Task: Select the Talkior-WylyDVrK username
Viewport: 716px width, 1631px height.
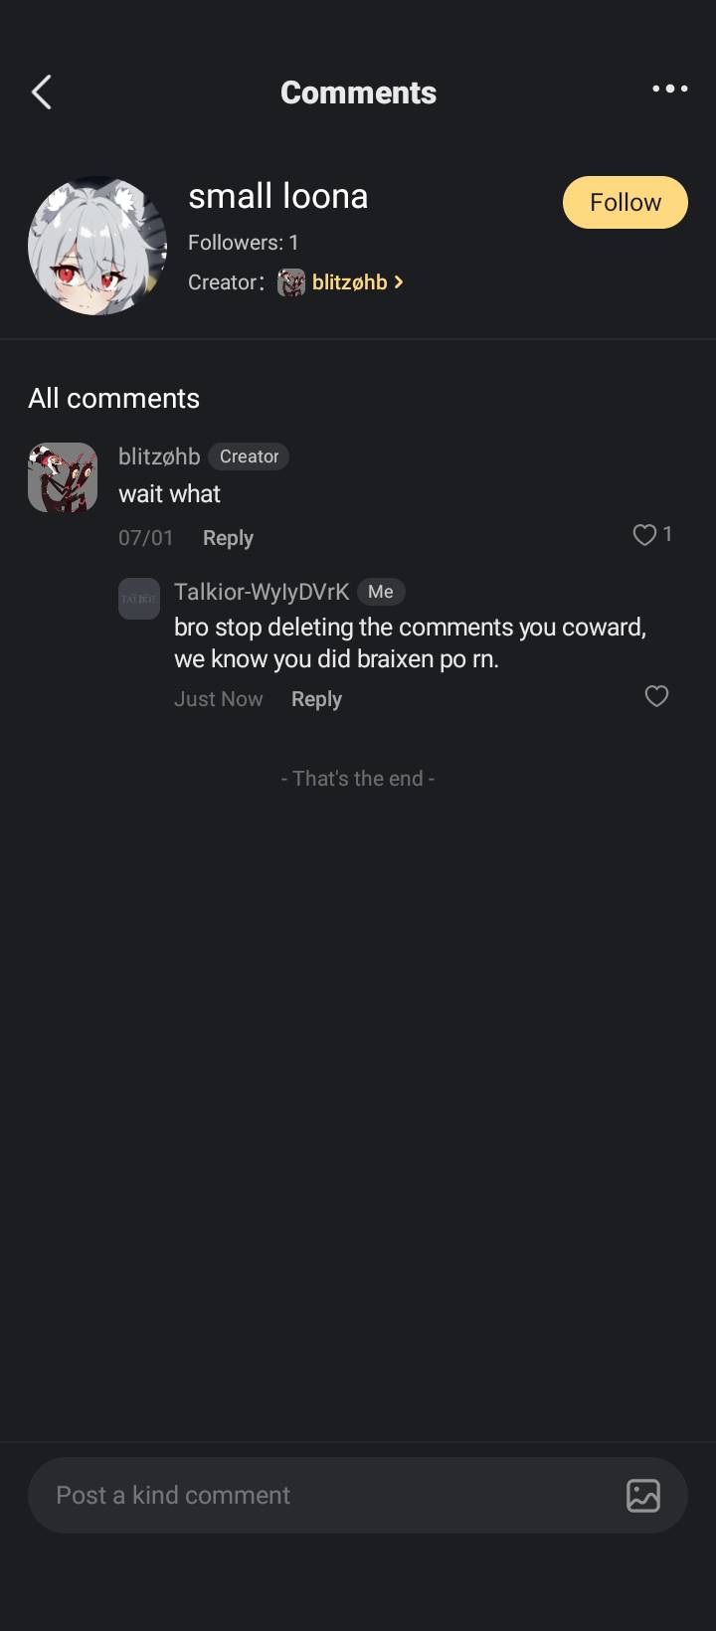Action: [262, 592]
